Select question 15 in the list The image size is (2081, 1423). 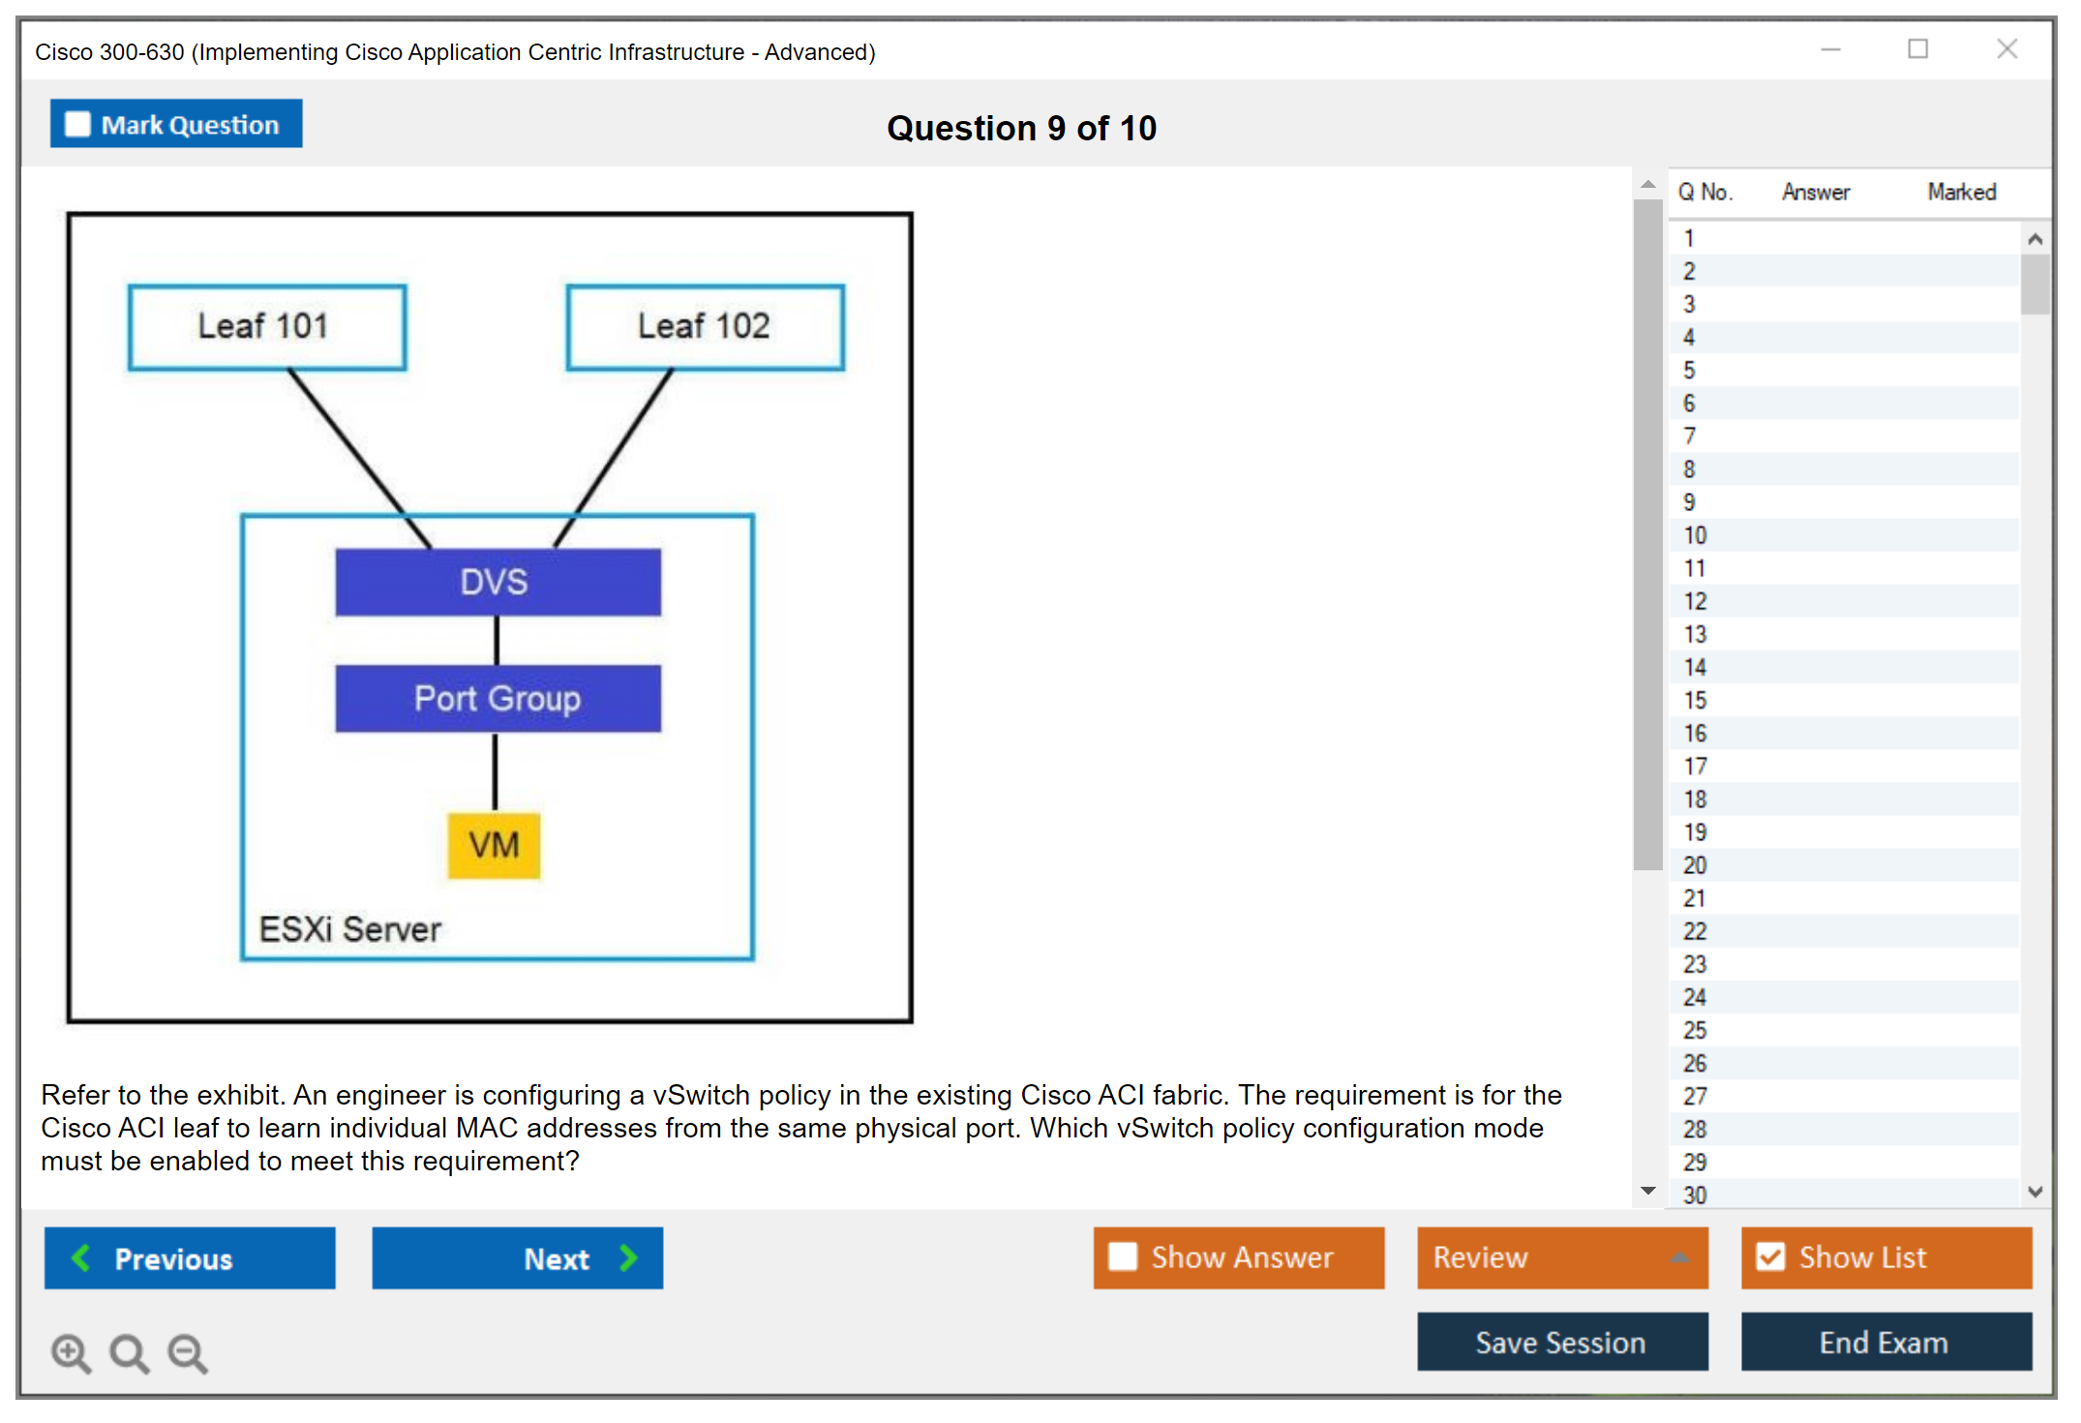1695,700
